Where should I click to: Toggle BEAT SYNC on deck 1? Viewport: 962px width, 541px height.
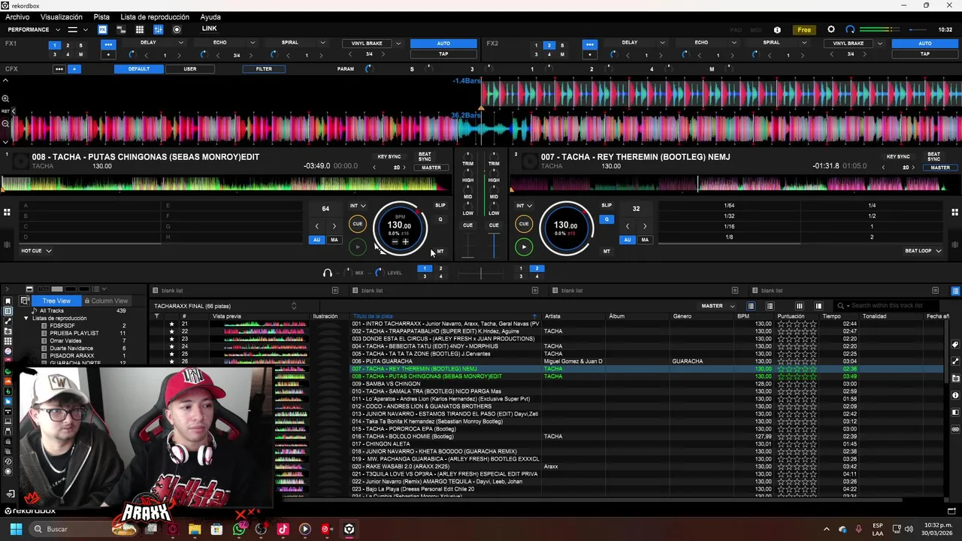[425, 156]
